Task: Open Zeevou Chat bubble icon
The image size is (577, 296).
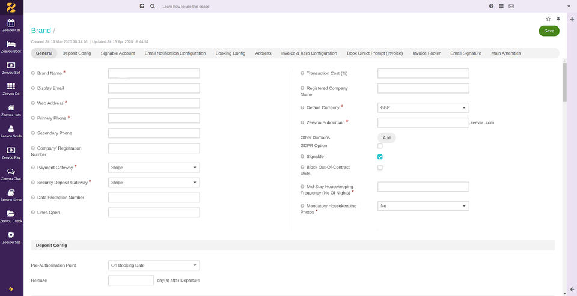Action: (11, 171)
